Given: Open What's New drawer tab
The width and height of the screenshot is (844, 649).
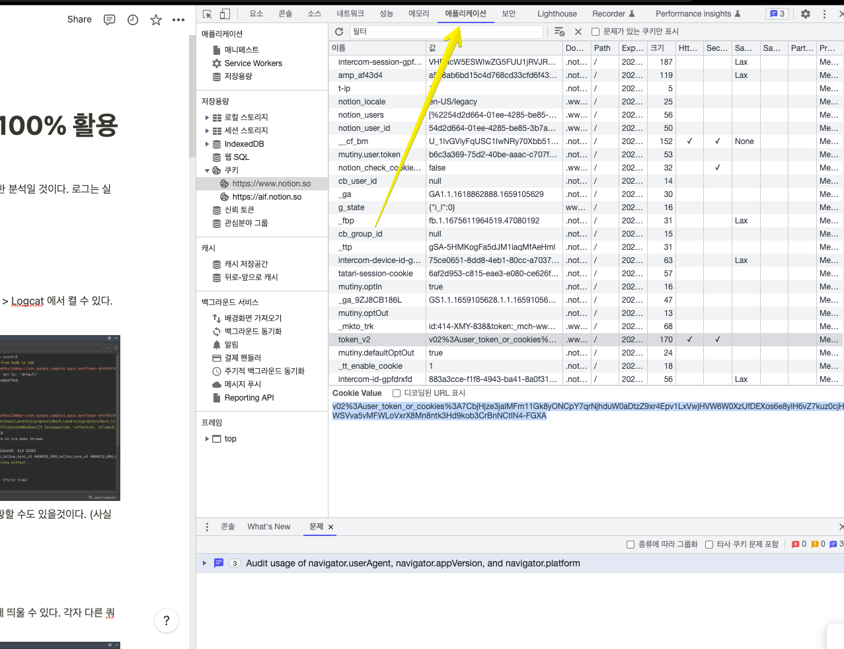Looking at the screenshot, I should pyautogui.click(x=269, y=527).
